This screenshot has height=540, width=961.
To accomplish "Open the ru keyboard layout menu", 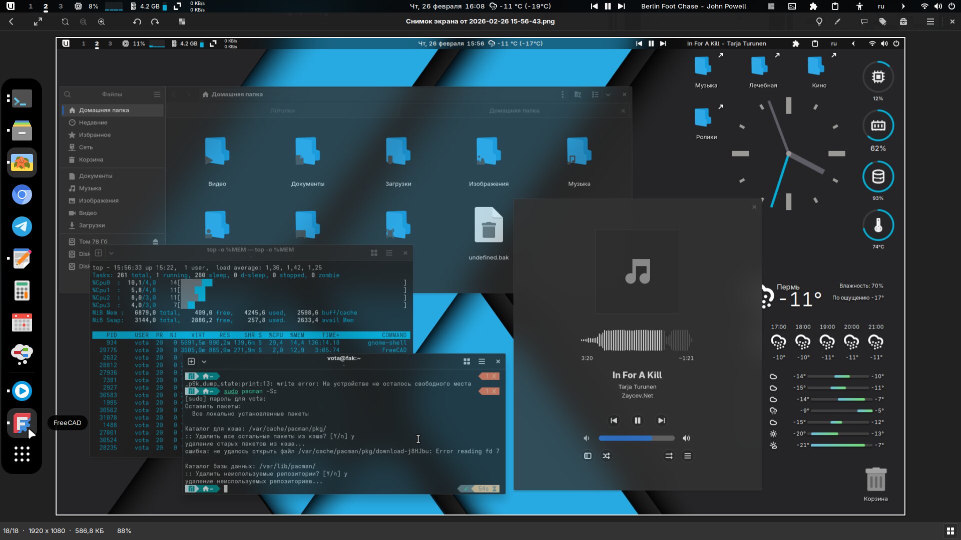I will tap(881, 6).
